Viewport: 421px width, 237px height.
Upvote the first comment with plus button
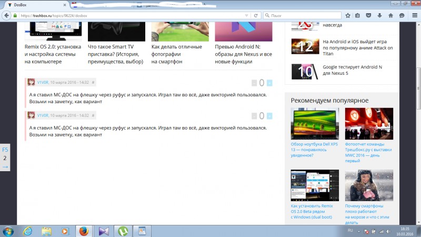click(269, 83)
